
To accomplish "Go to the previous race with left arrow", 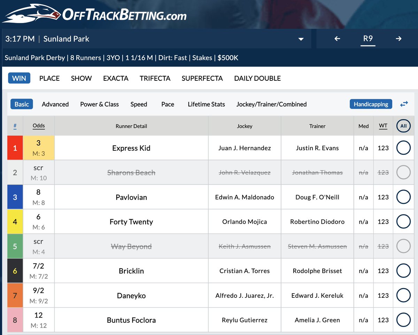I will (337, 39).
